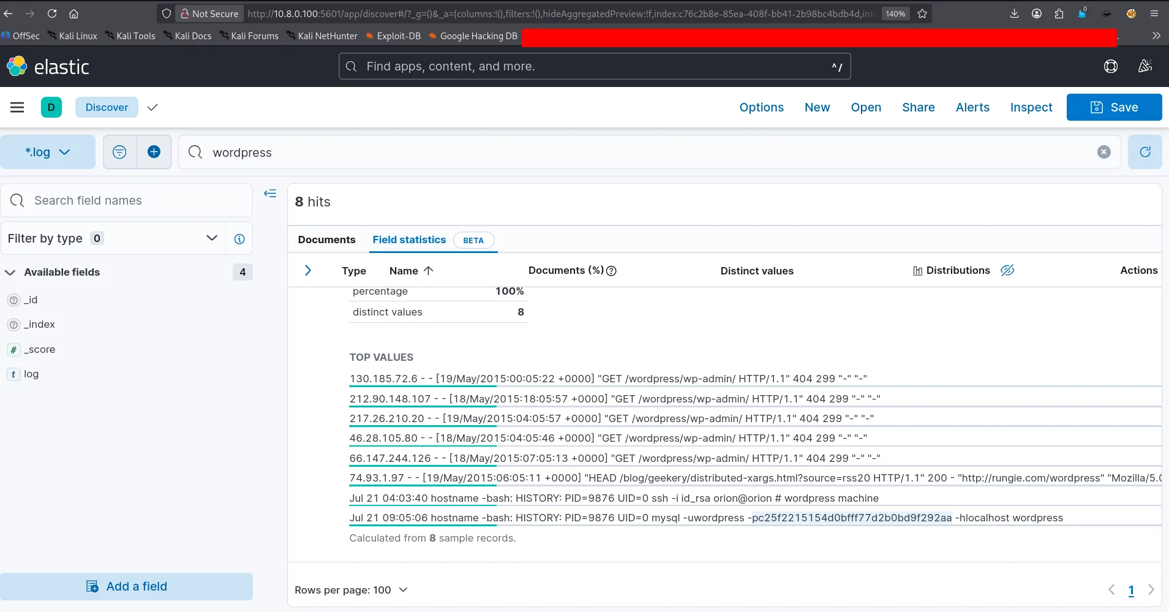Focus the Search field names box
This screenshot has width=1169, height=612.
tap(127, 200)
